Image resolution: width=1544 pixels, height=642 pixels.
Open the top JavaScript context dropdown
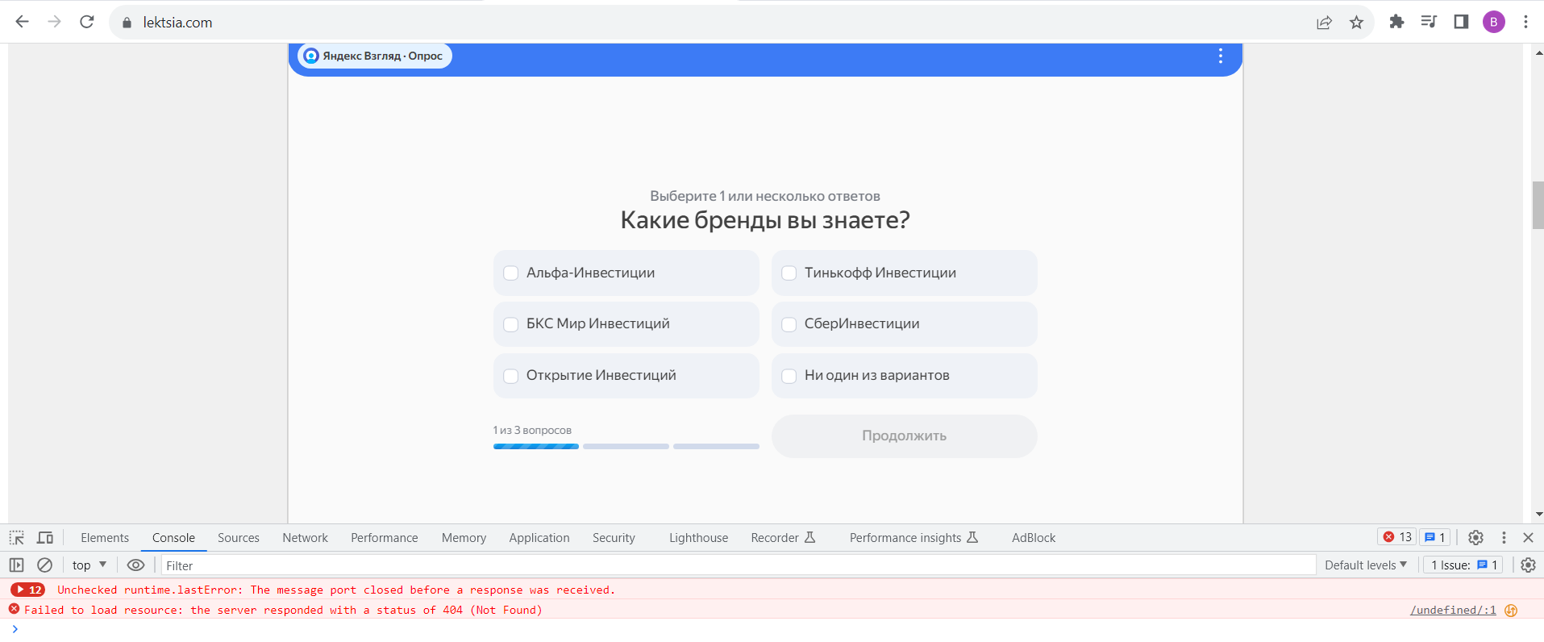89,565
